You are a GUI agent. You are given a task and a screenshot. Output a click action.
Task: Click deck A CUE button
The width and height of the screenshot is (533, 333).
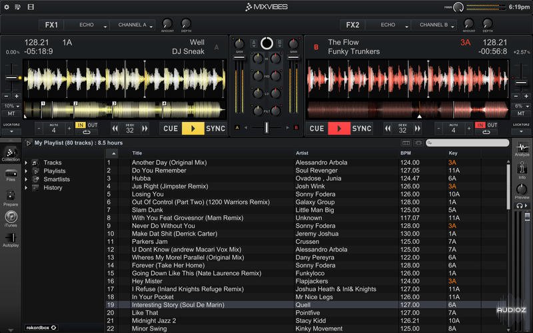pos(171,129)
